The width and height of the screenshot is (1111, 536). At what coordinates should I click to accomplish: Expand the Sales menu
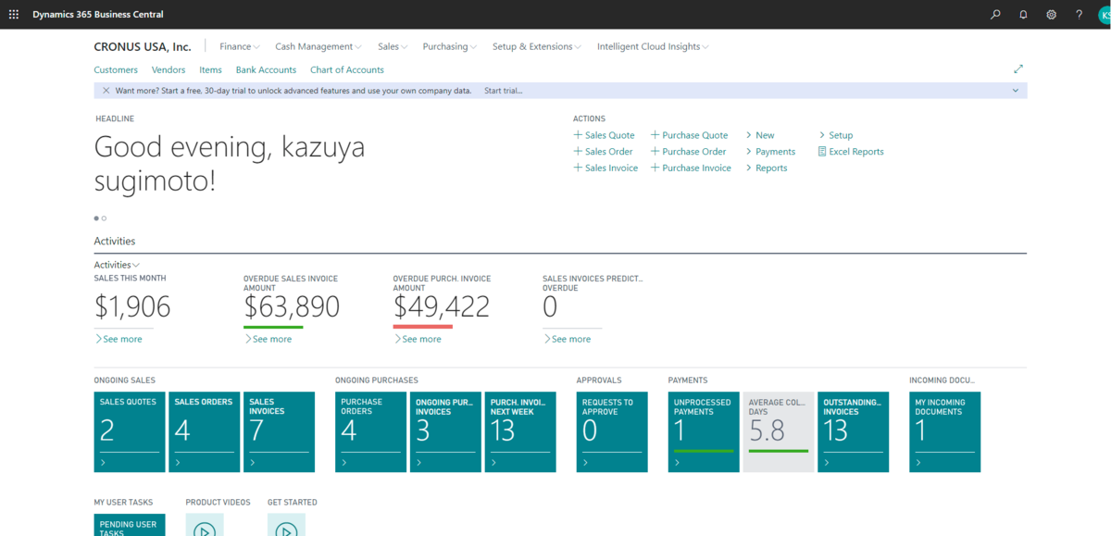393,46
